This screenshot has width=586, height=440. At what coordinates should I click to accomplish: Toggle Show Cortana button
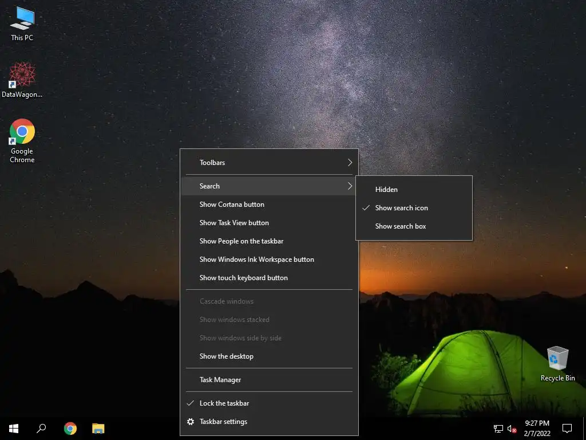tap(269, 205)
